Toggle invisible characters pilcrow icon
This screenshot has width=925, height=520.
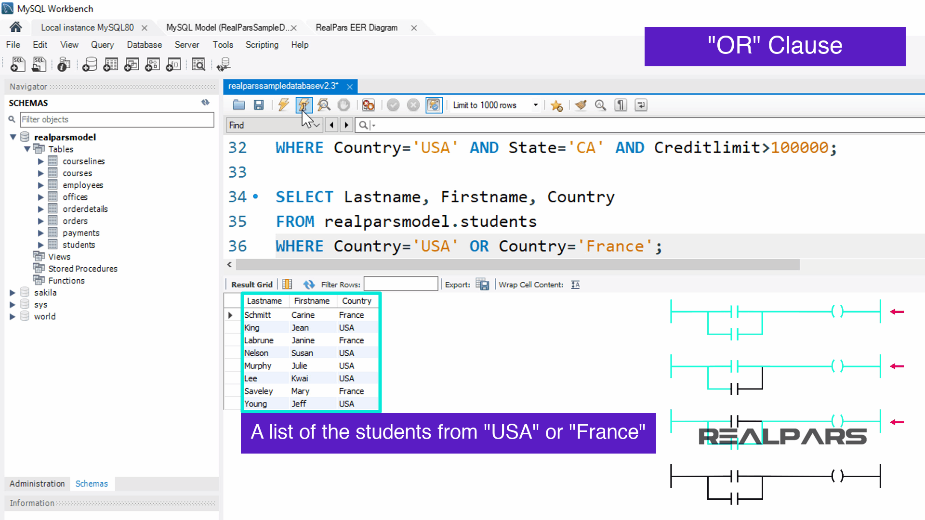point(621,105)
